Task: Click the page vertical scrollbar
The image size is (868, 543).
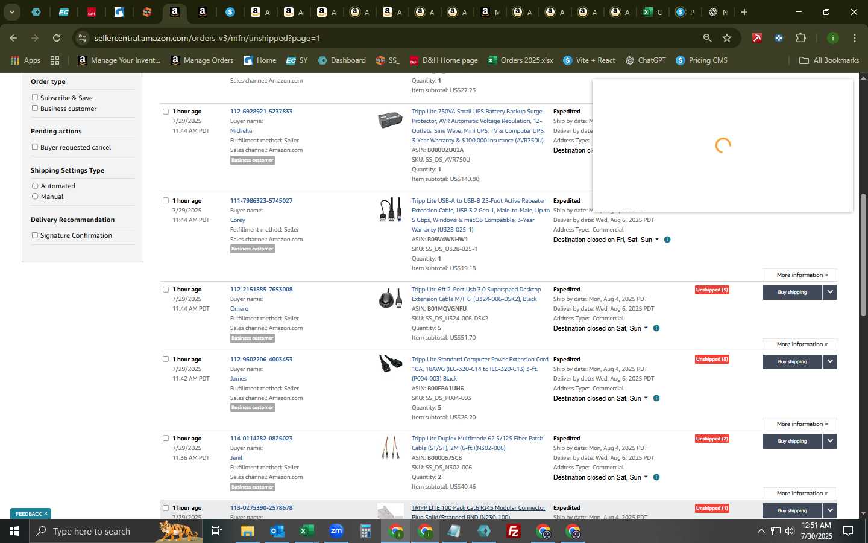Action: (x=863, y=255)
